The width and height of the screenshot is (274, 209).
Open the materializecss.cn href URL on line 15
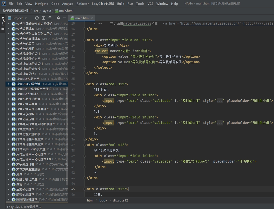click(210, 23)
